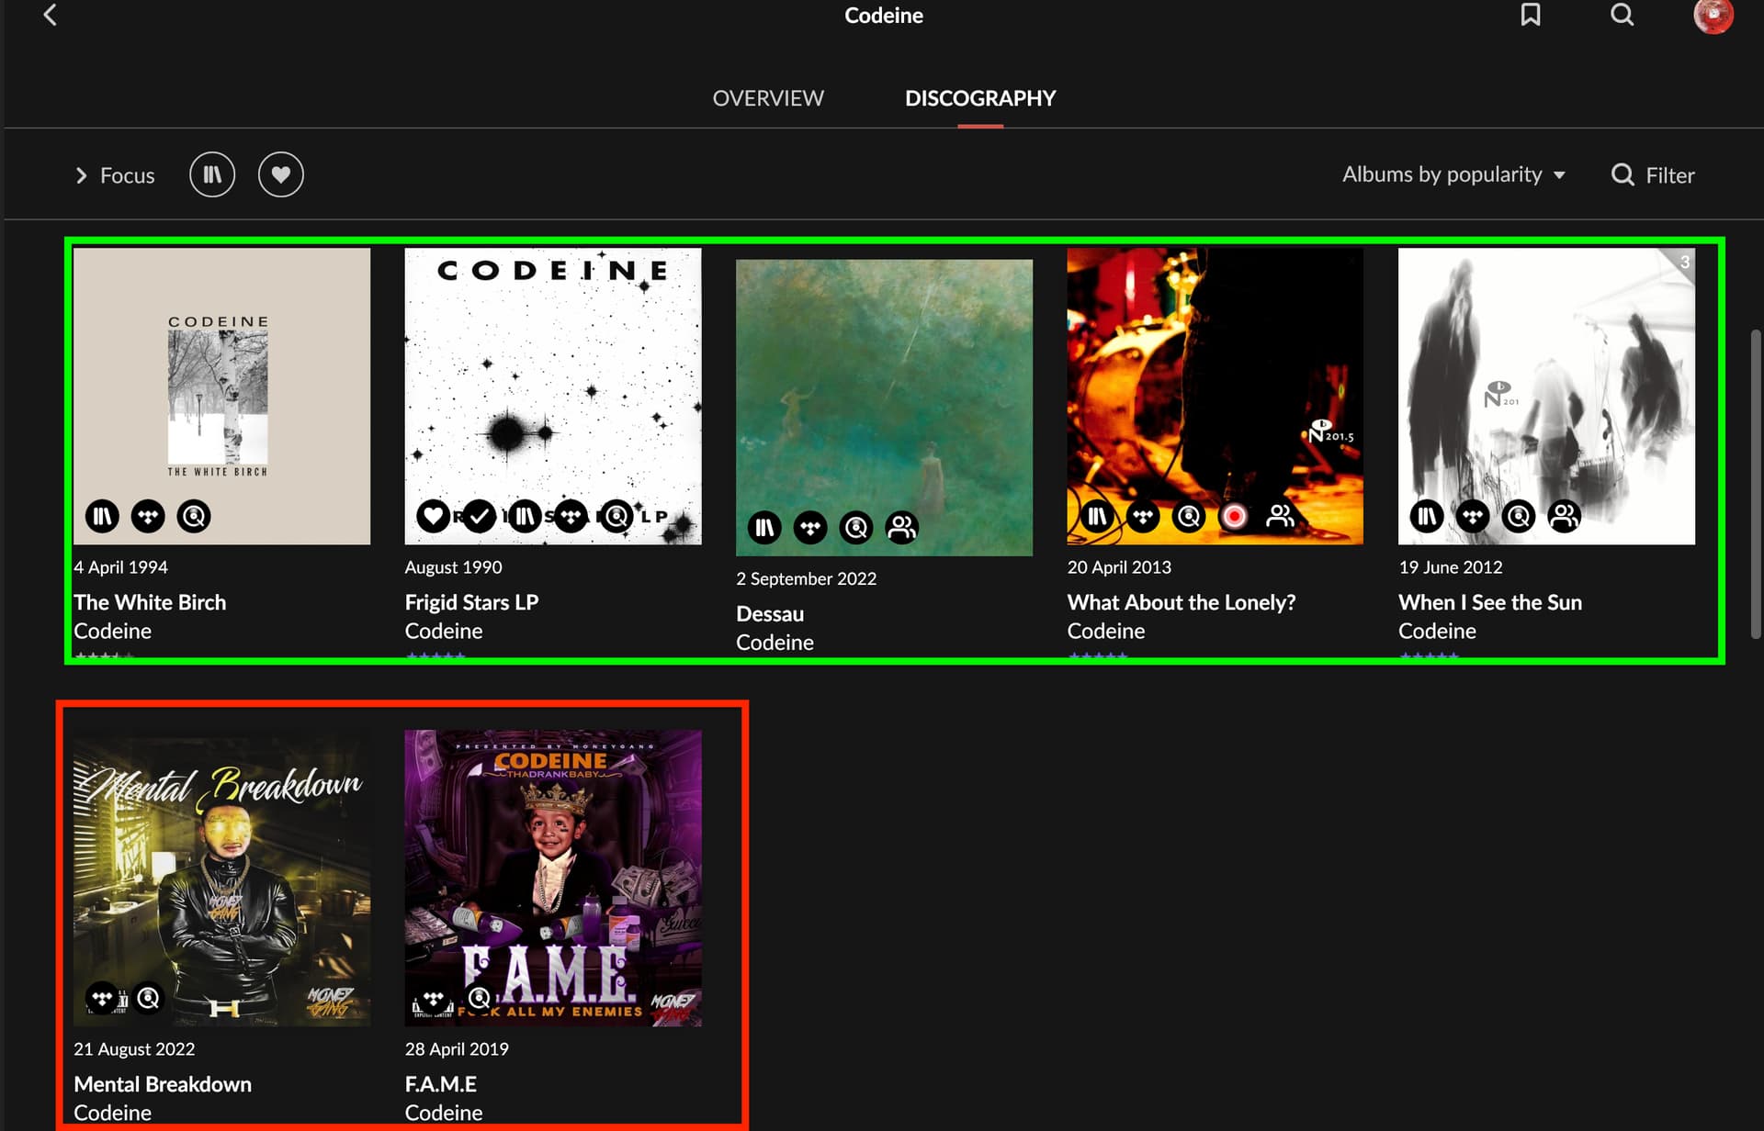Image resolution: width=1764 pixels, height=1131 pixels.
Task: Click the TIDAL icon on The White Birch
Action: [x=148, y=516]
